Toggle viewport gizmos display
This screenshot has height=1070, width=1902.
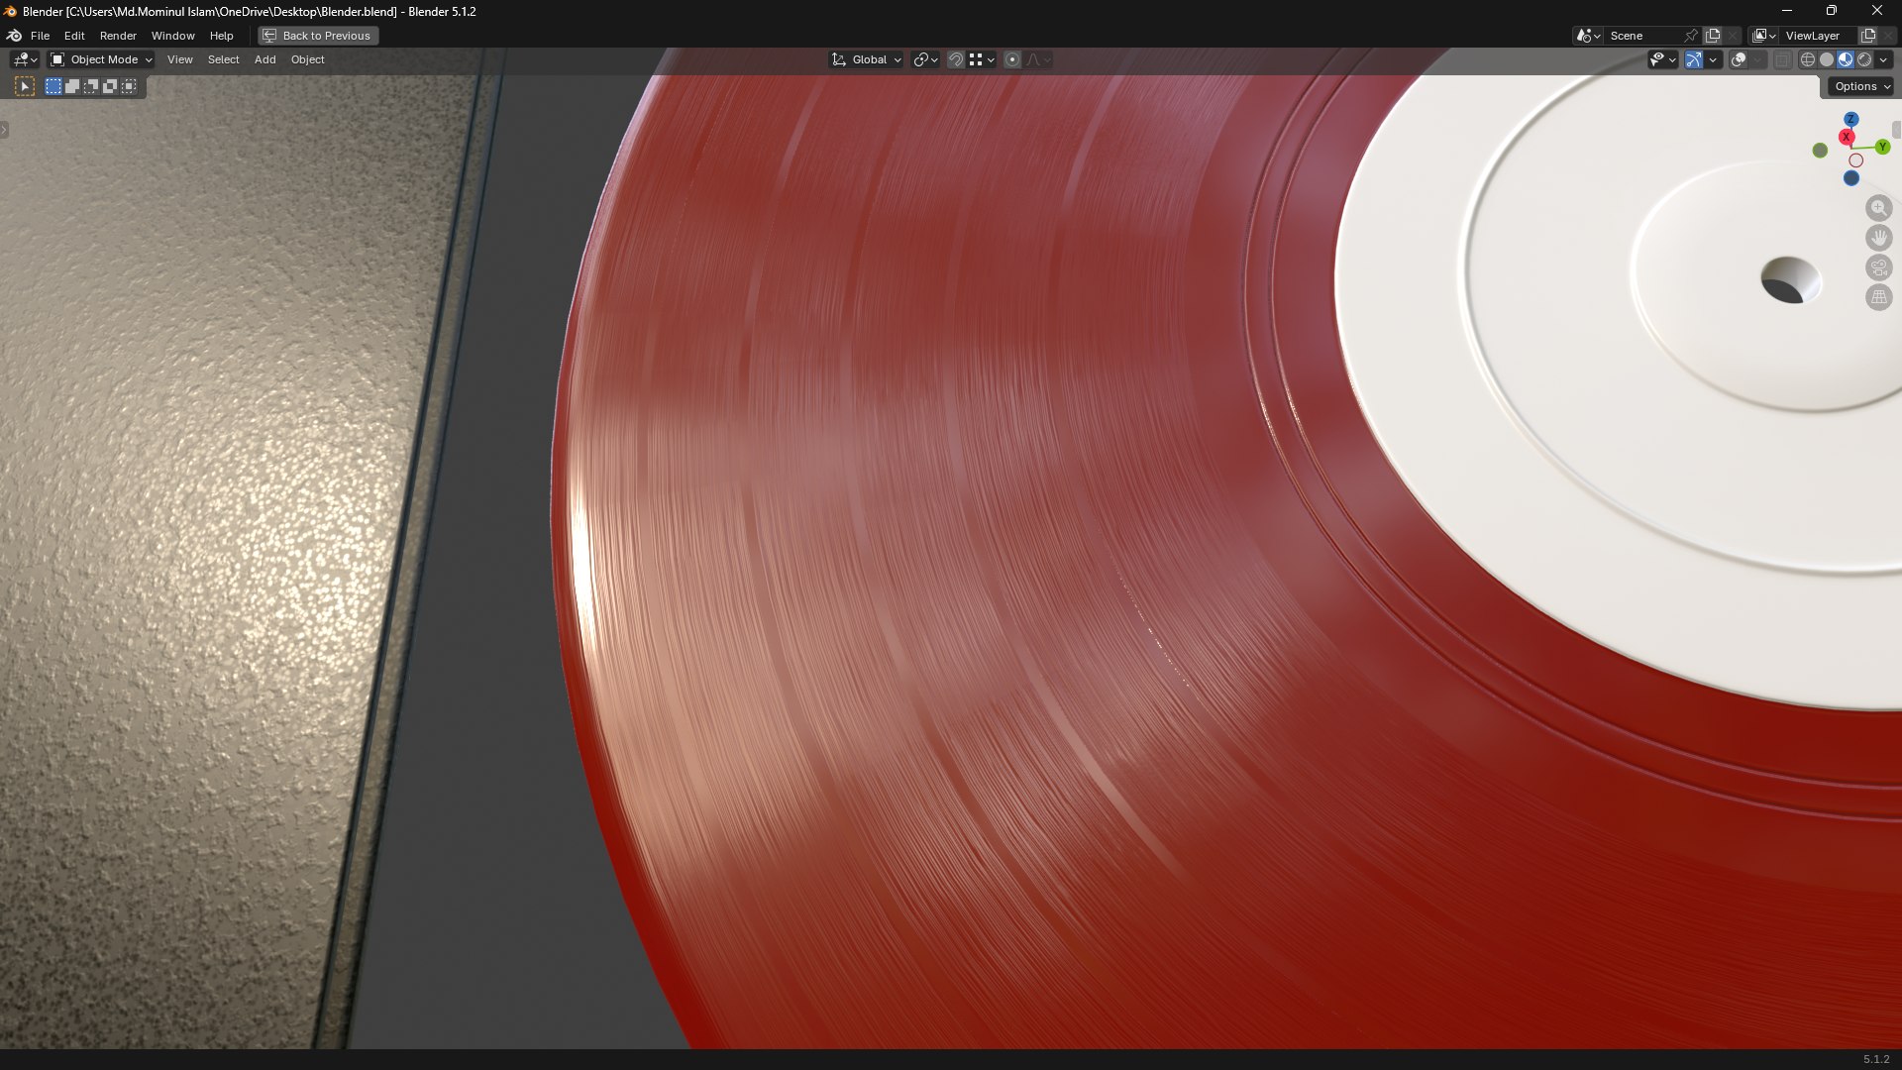click(1694, 59)
